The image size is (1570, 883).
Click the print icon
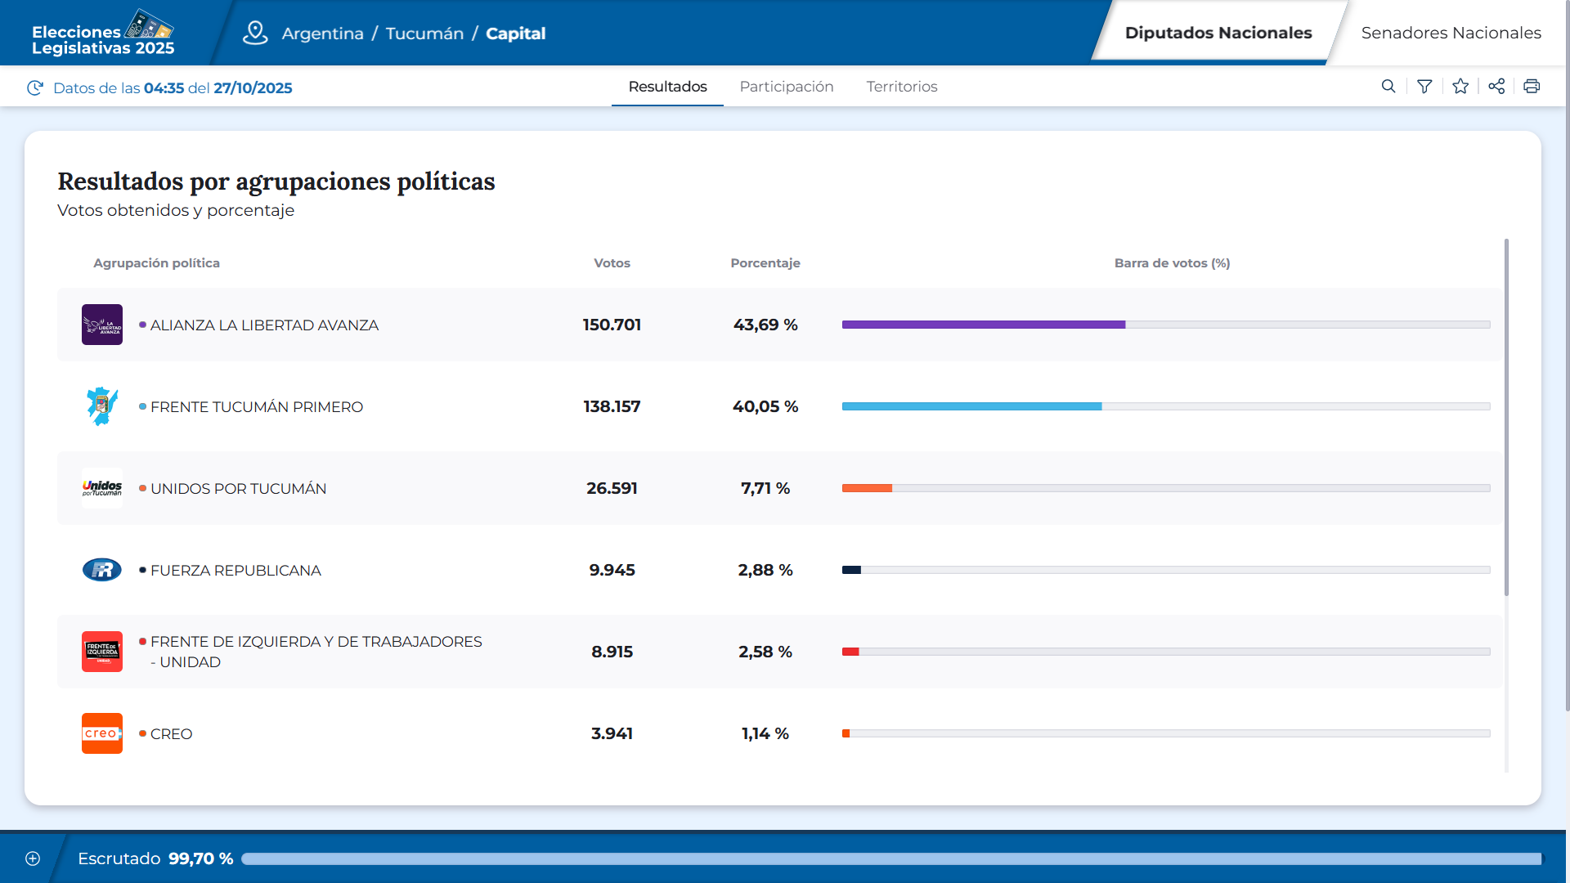[1532, 87]
